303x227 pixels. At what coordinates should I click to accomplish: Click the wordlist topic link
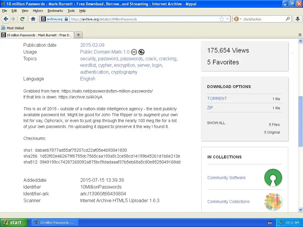88,65
